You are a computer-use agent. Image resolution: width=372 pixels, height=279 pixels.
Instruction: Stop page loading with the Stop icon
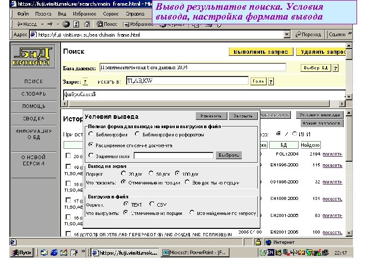point(66,24)
